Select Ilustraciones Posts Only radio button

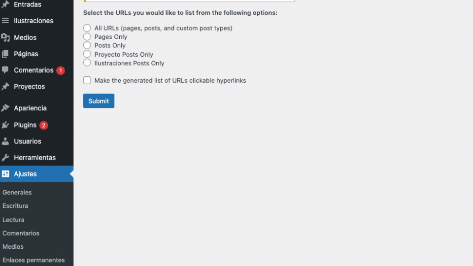pyautogui.click(x=87, y=63)
